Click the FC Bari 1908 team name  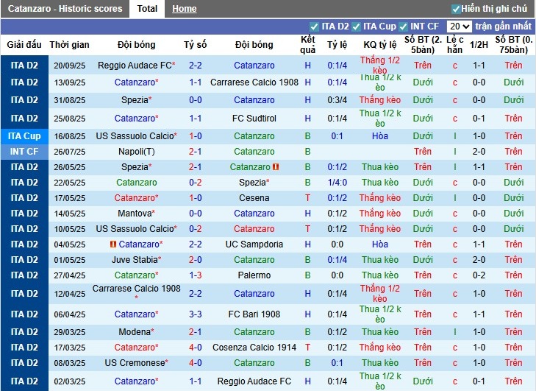click(x=254, y=314)
